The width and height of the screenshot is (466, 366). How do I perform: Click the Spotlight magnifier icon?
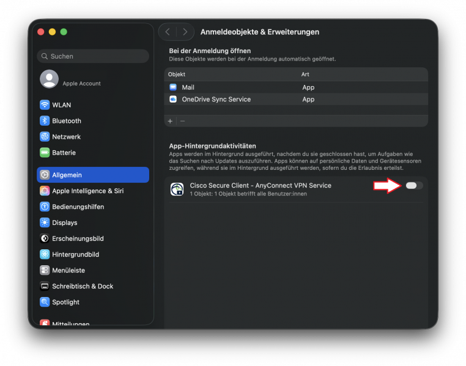[45, 302]
